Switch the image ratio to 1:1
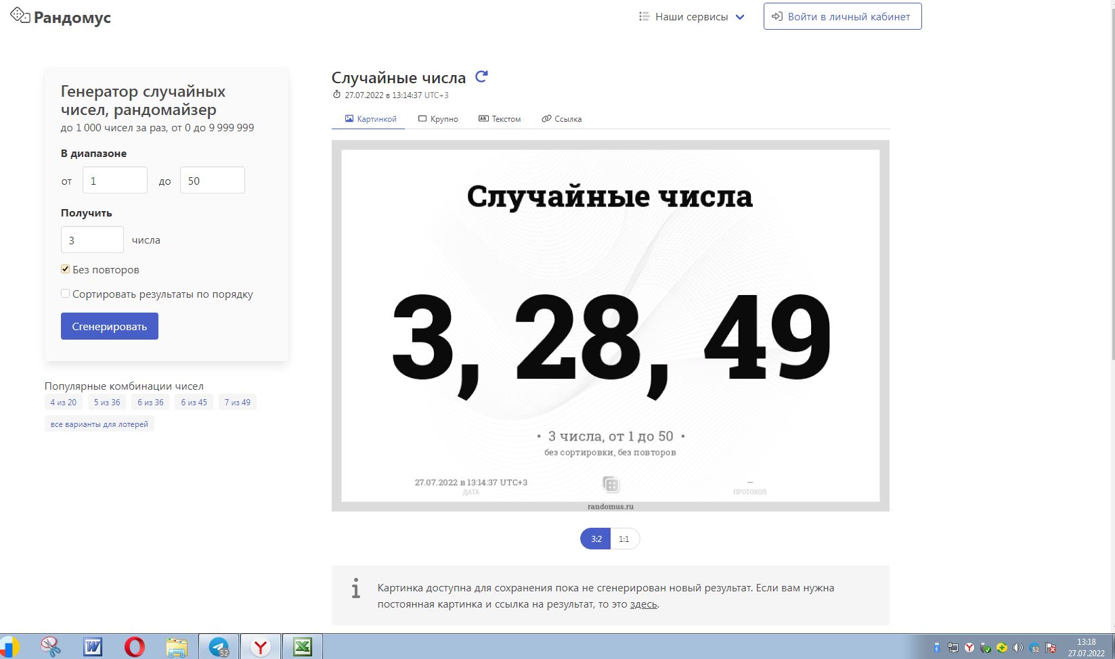1115x659 pixels. tap(624, 539)
